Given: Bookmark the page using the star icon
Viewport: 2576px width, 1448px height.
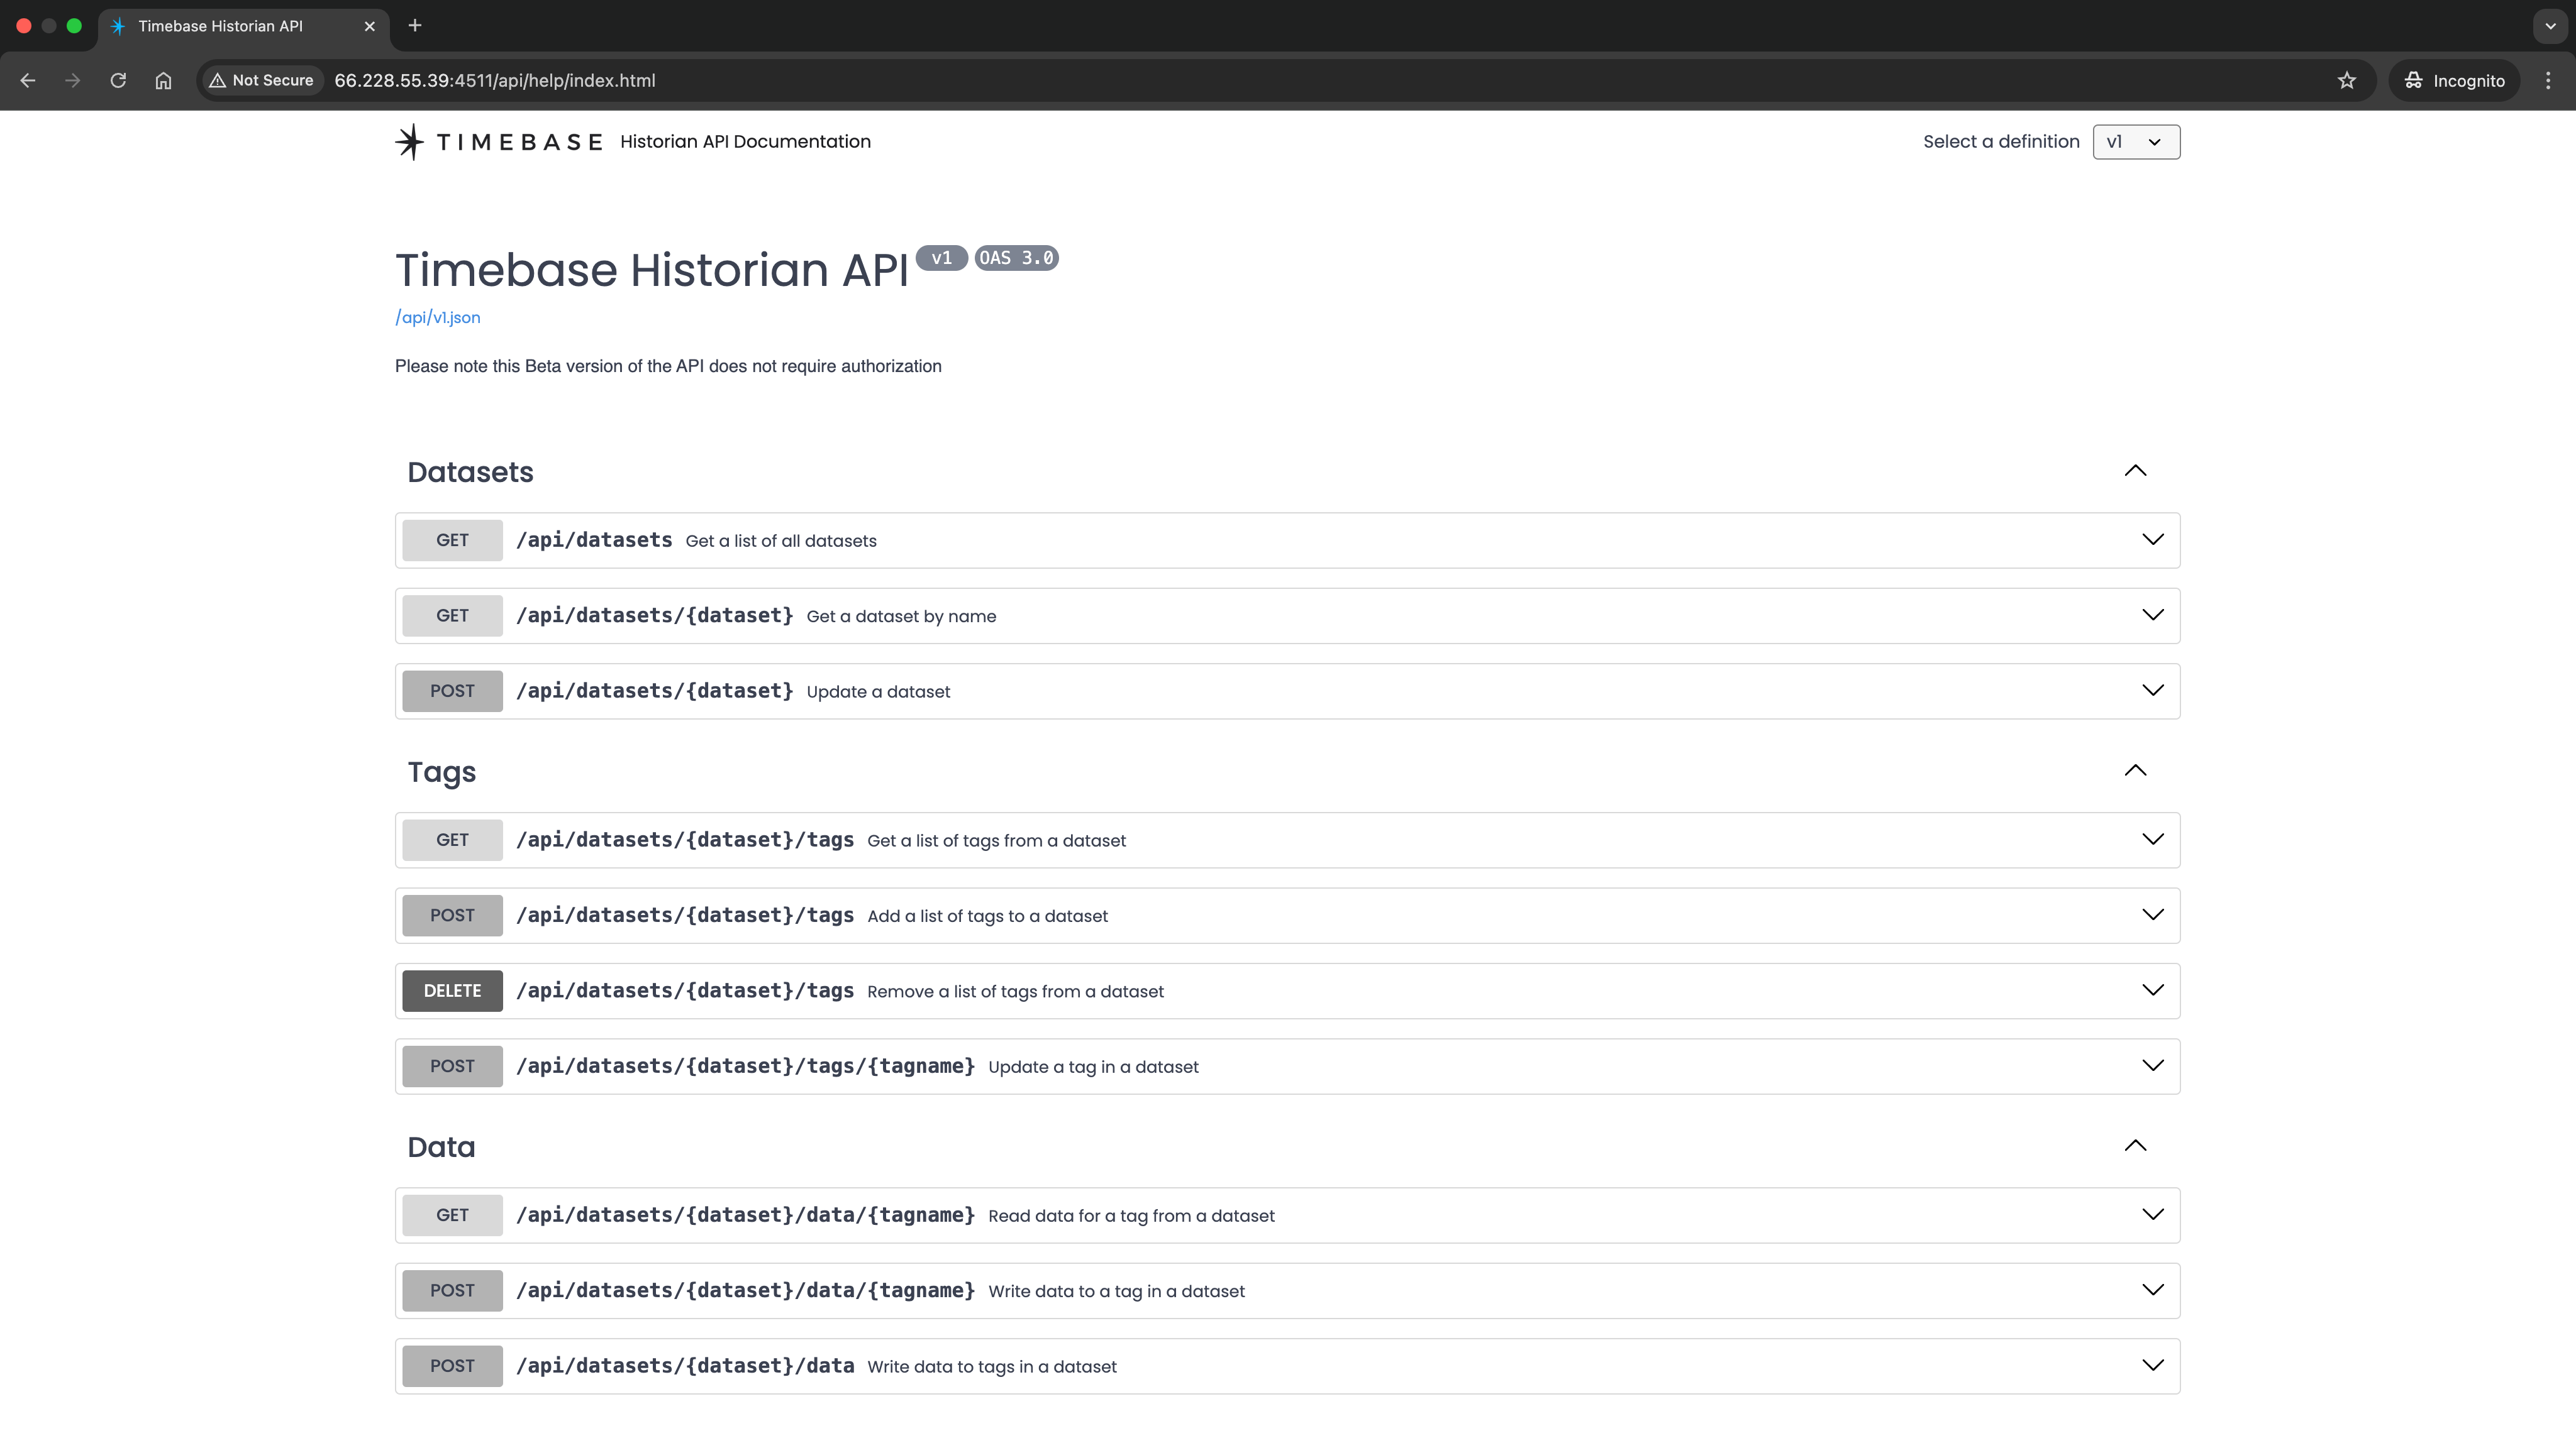Looking at the screenshot, I should (x=2348, y=80).
